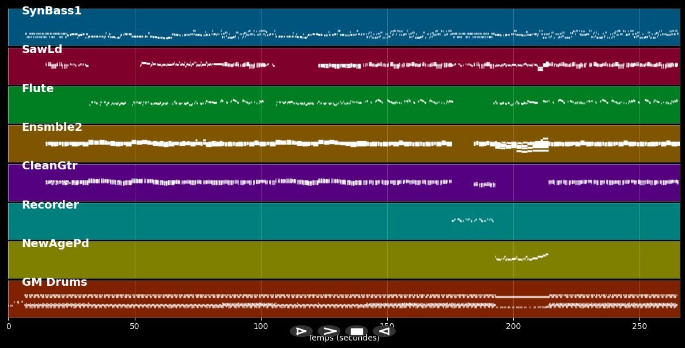Screen dimensions: 685x348
Task: Click the 250 second tick label
Action: (x=639, y=327)
